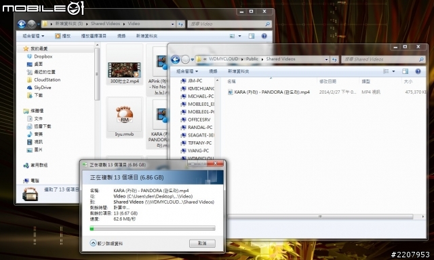Toggle preview pane in Video window
434x260 pixels.
(252, 36)
